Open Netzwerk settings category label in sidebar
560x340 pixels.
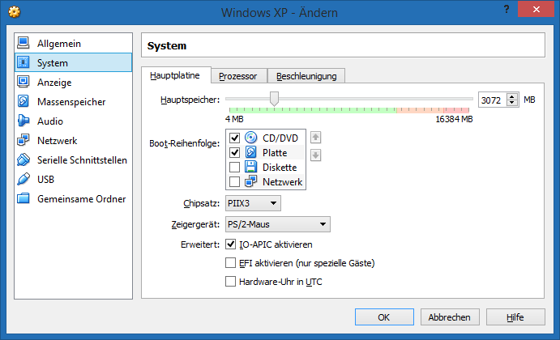click(58, 141)
